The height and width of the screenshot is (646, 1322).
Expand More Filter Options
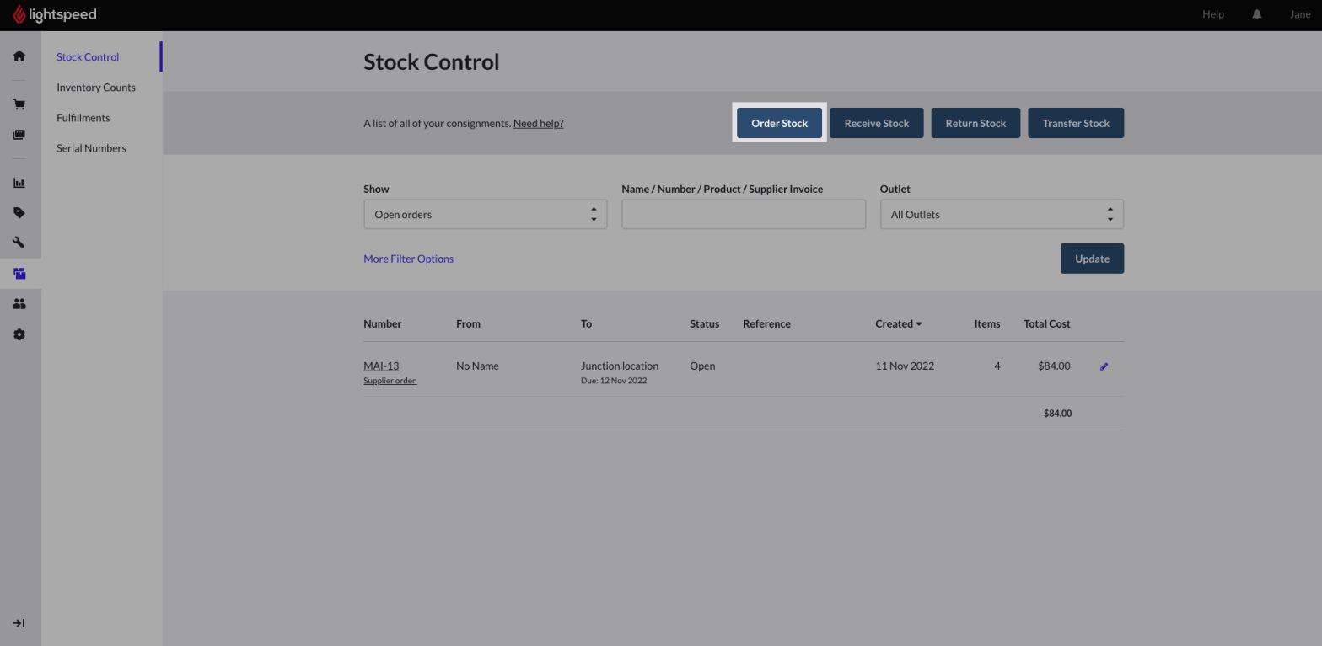(x=408, y=259)
